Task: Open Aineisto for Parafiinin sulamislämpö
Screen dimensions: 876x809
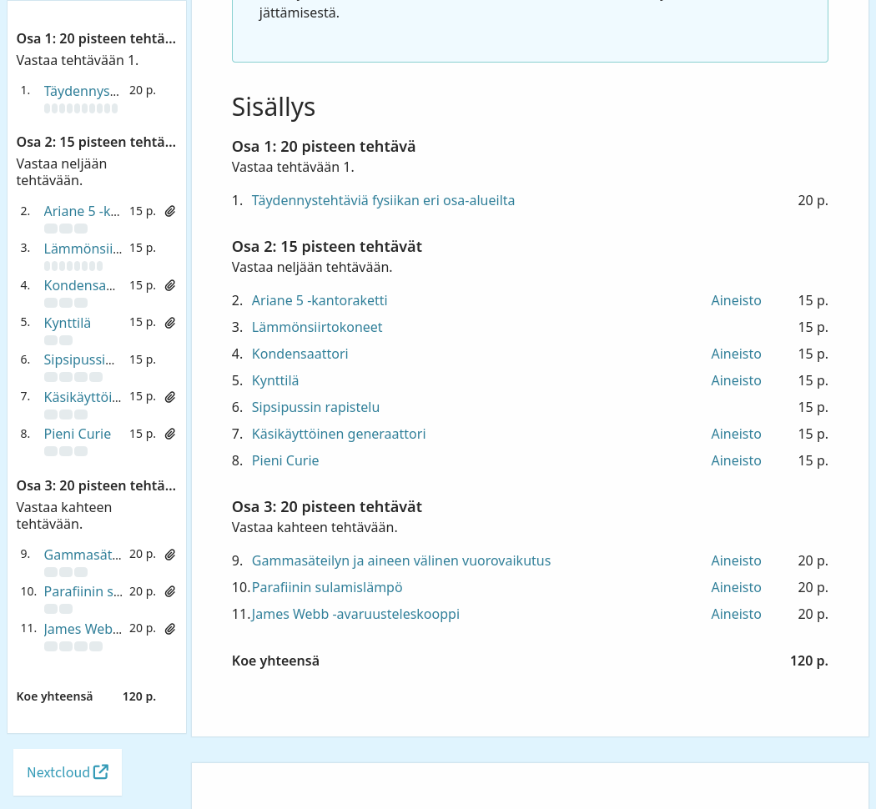Action: 736,587
